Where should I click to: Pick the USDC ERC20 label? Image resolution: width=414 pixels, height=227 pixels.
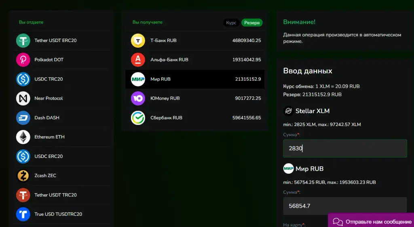[x=49, y=156]
